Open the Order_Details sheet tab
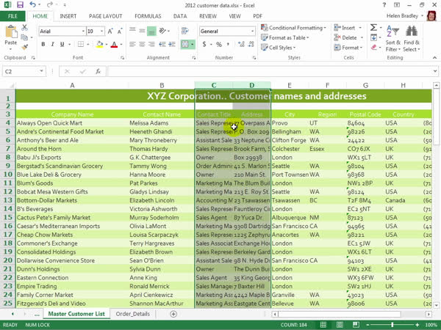The width and height of the screenshot is (441, 330). (133, 314)
